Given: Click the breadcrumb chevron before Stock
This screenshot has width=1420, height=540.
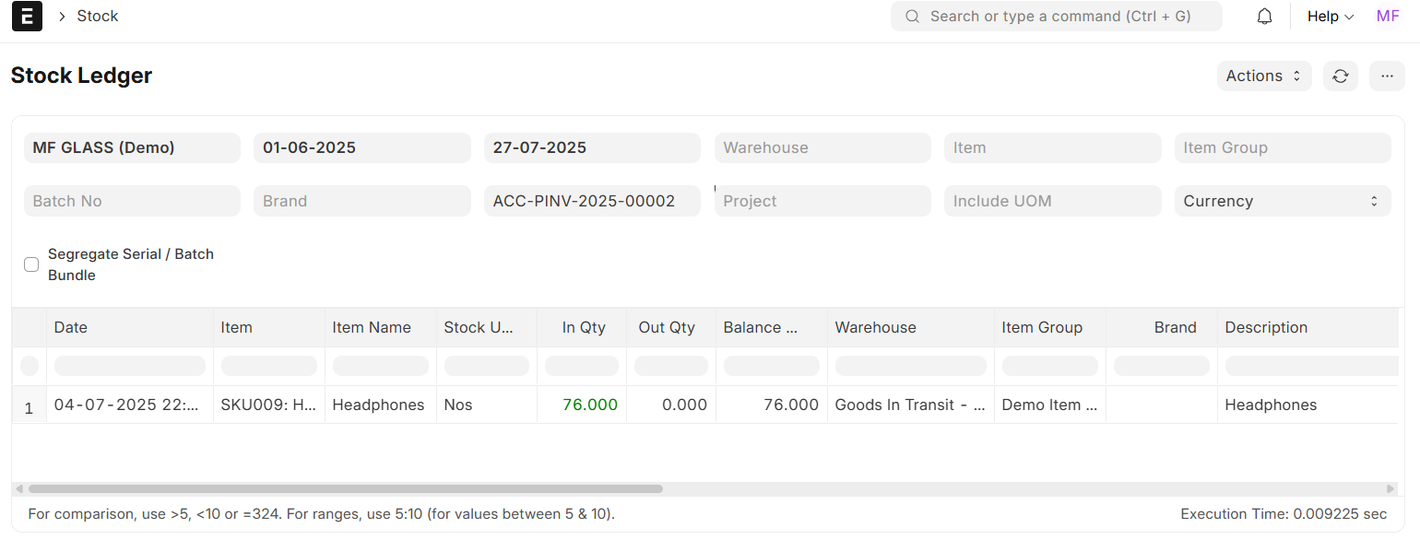Looking at the screenshot, I should pos(62,17).
